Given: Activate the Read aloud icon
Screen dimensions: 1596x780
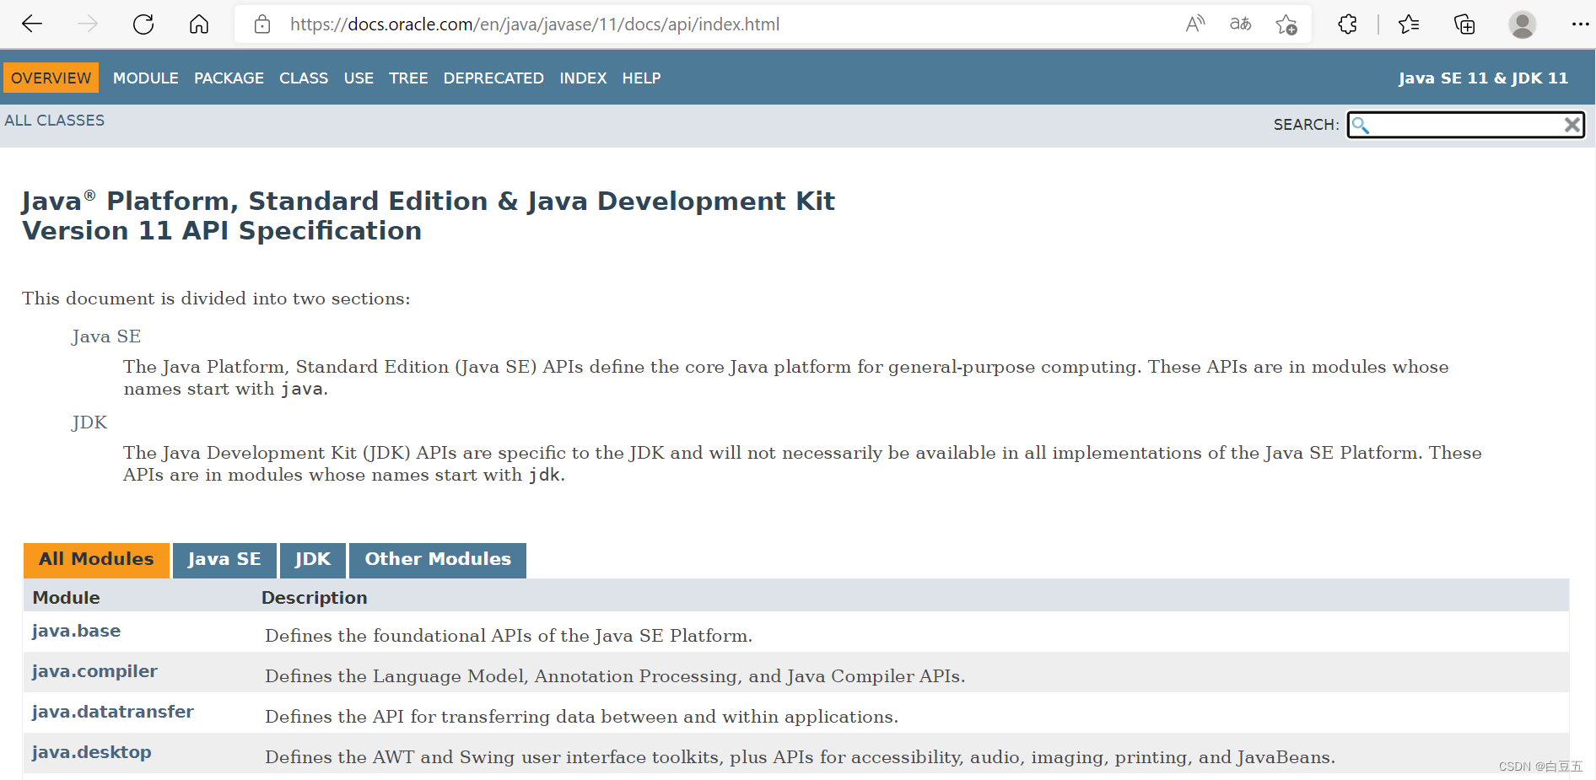Looking at the screenshot, I should 1195,24.
